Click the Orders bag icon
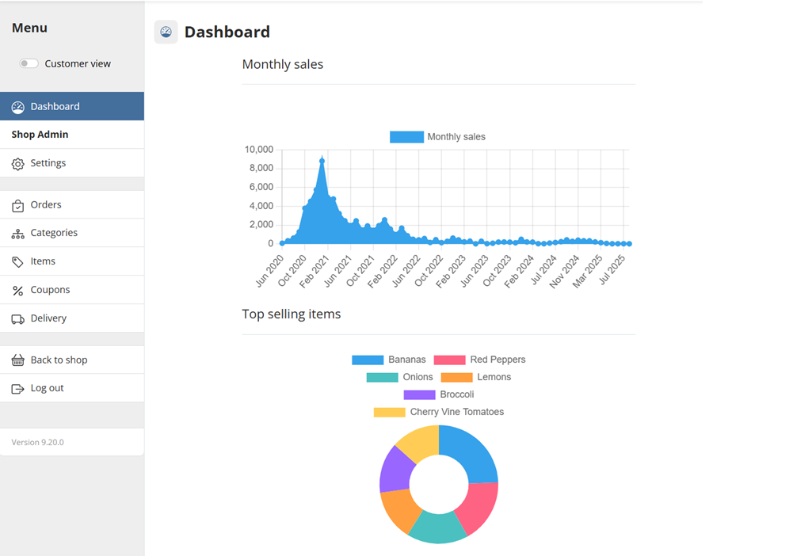The height and width of the screenshot is (556, 793). (17, 206)
